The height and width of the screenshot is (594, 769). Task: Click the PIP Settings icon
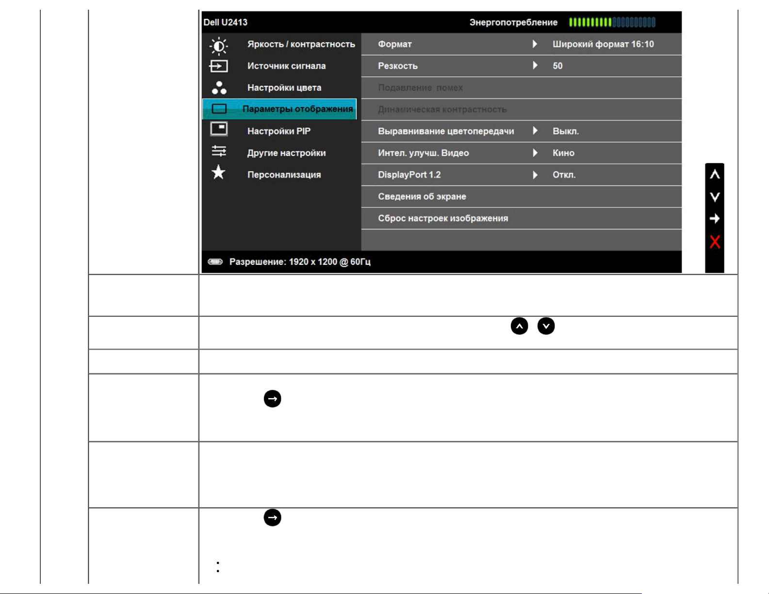[219, 129]
